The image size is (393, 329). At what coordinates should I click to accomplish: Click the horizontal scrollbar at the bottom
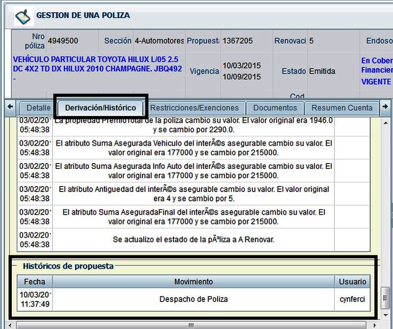pos(192,326)
